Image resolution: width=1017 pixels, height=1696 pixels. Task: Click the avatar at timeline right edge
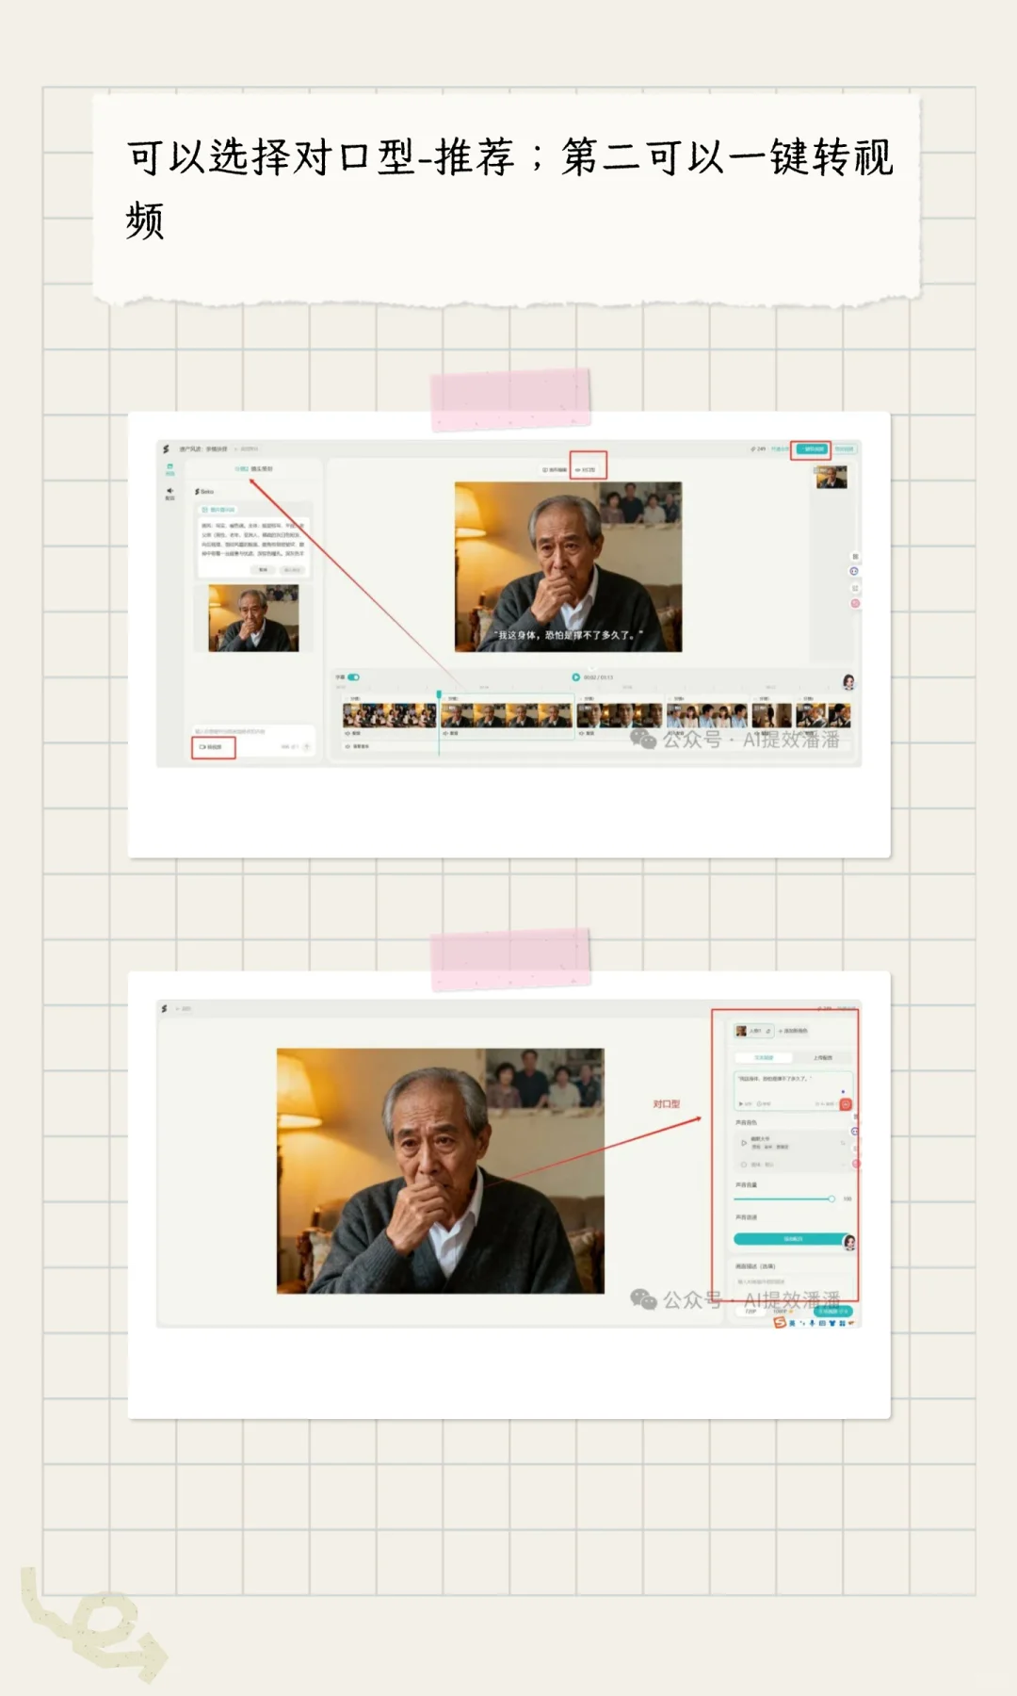click(848, 681)
